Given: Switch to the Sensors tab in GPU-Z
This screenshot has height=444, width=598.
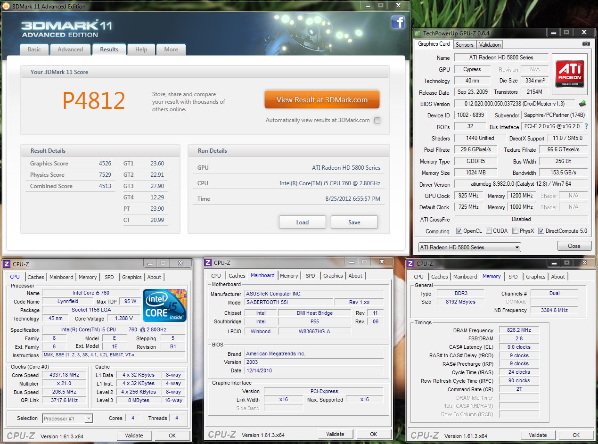Looking at the screenshot, I should (x=464, y=45).
